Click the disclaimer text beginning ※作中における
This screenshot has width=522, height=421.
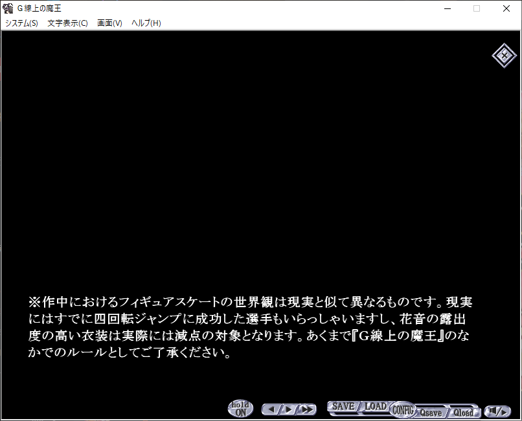(250, 327)
